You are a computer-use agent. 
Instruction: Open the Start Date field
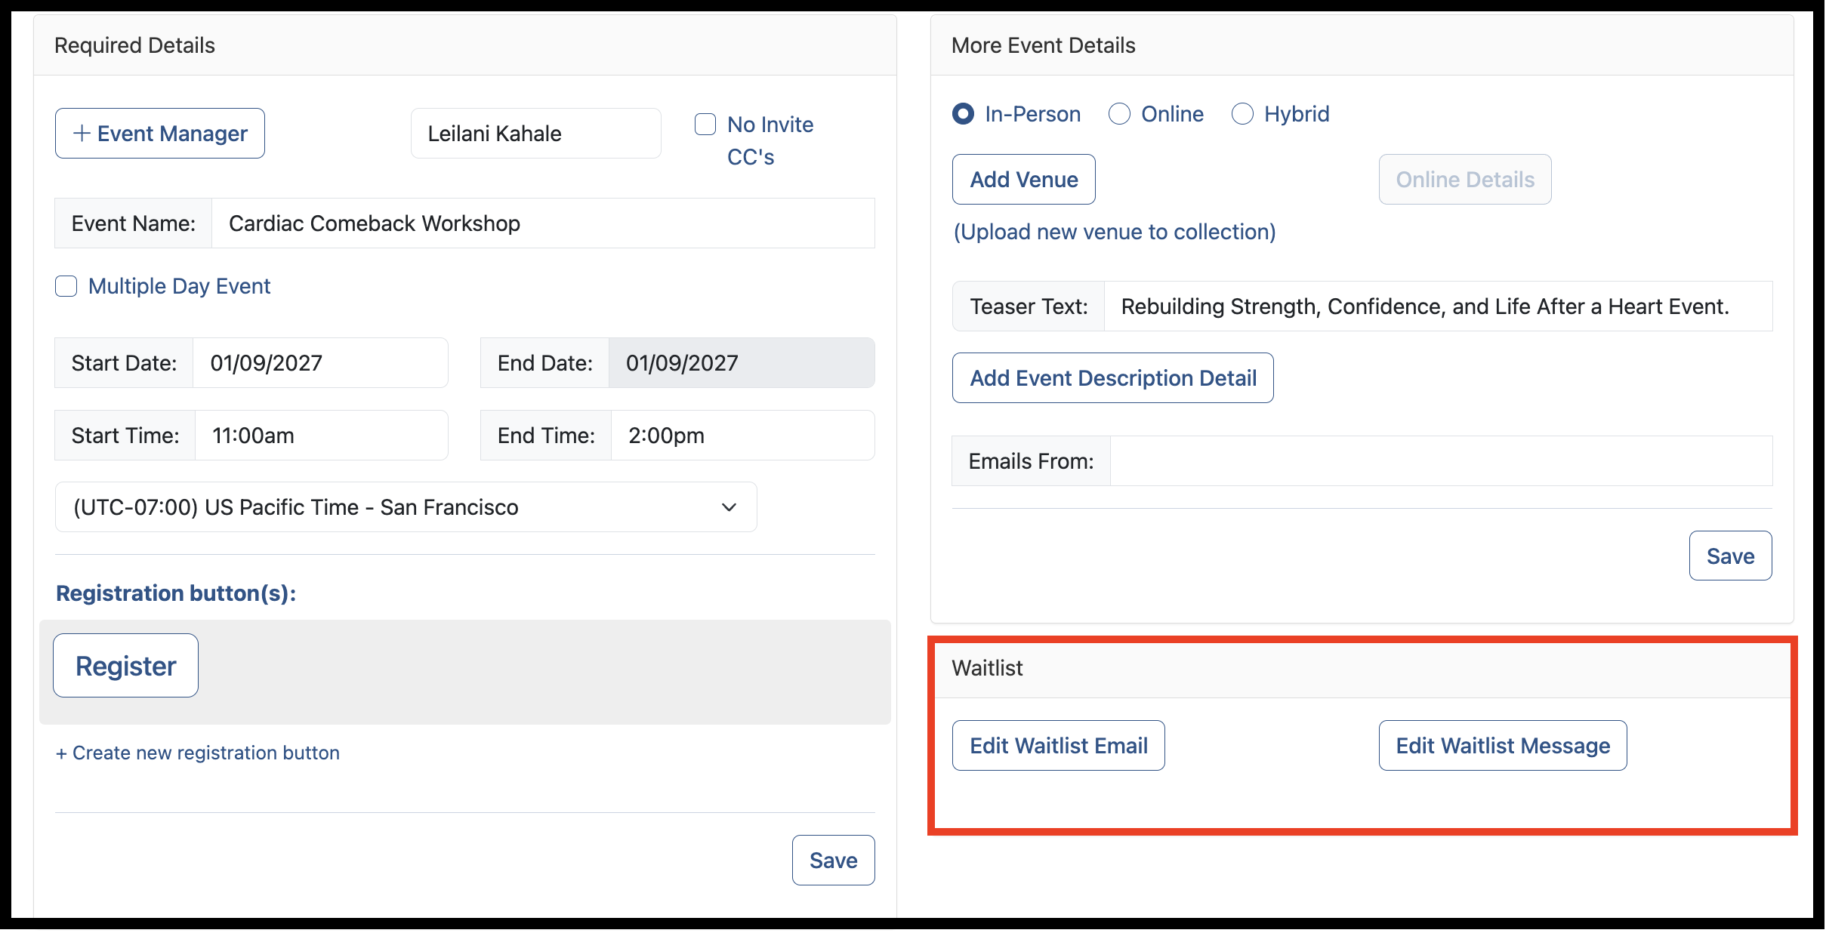tap(320, 363)
